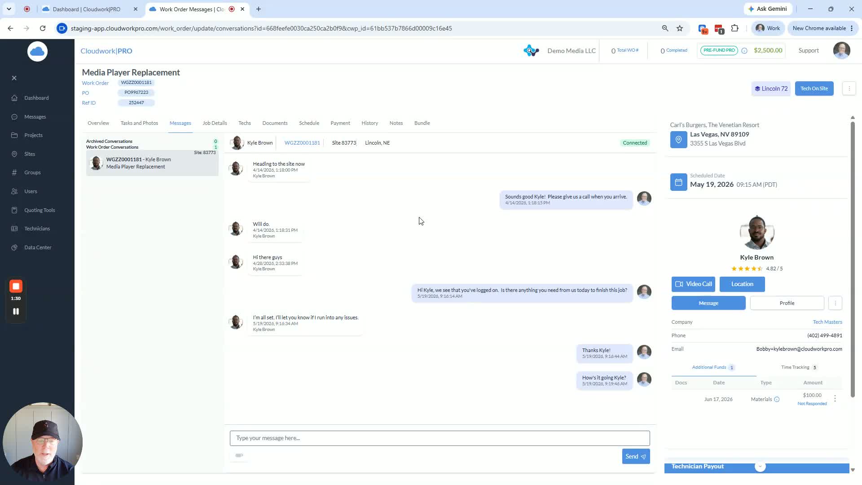Image resolution: width=862 pixels, height=485 pixels.
Task: Open Groups hash icon in sidebar
Action: [x=14, y=172]
